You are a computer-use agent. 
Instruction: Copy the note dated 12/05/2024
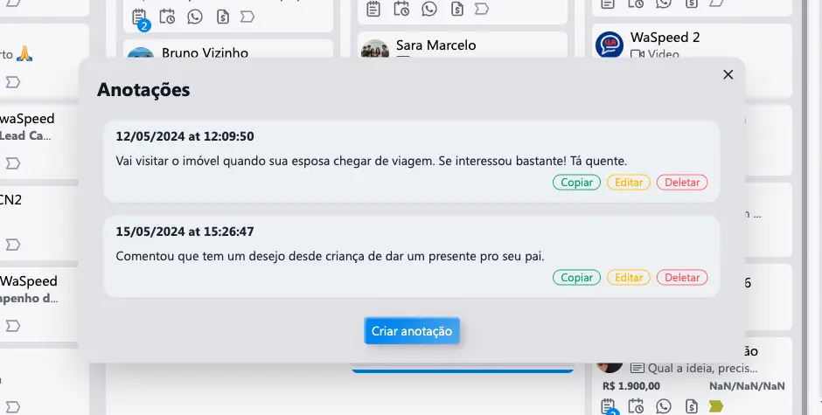tap(576, 183)
